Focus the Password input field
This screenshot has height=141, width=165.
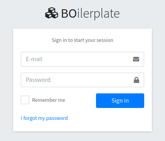tap(82, 80)
